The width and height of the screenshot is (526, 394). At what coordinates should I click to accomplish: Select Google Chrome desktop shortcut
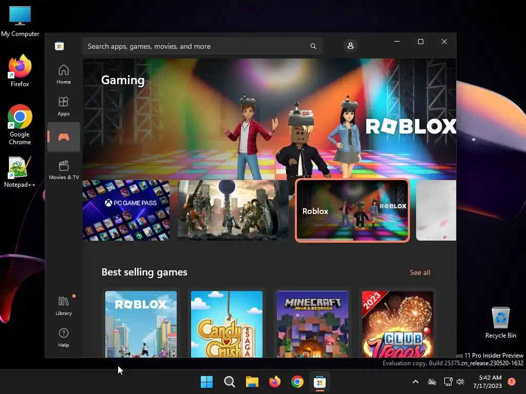pos(20,125)
